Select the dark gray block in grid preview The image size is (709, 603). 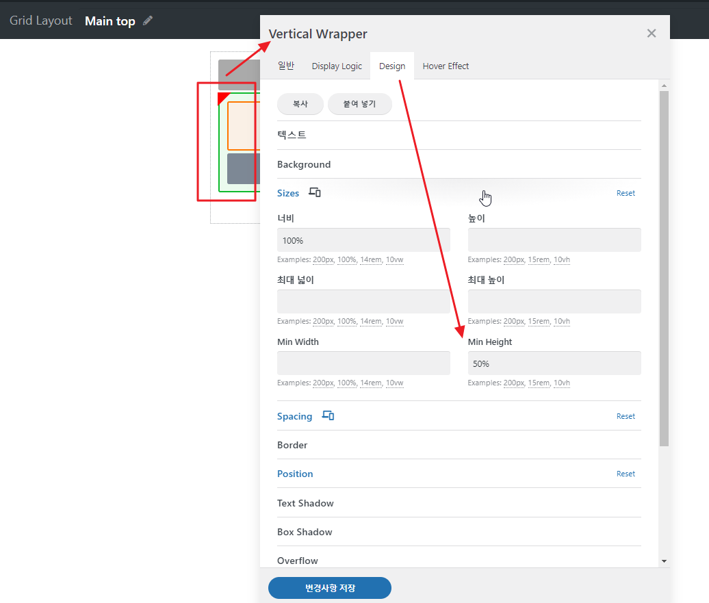(x=244, y=168)
